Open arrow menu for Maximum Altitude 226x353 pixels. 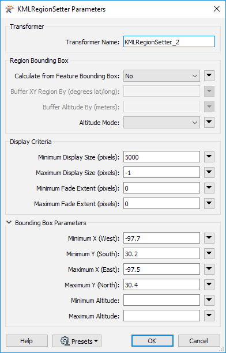209,316
